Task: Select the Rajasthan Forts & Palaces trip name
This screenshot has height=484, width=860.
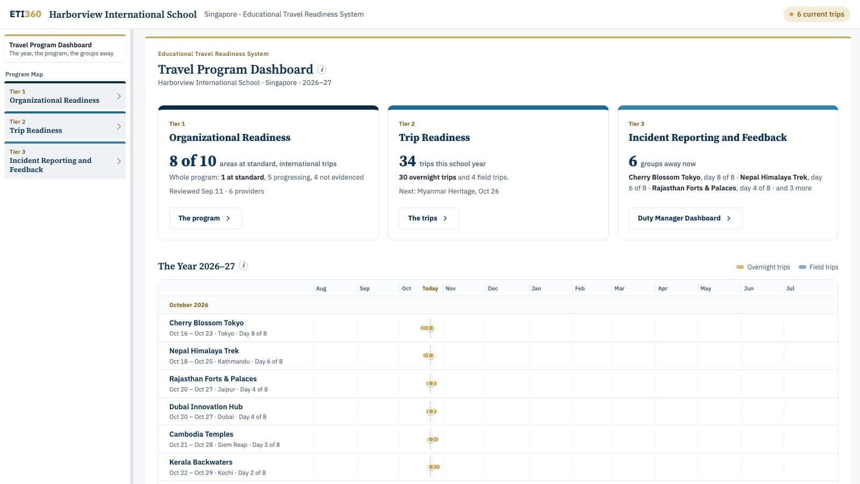Action: click(213, 379)
